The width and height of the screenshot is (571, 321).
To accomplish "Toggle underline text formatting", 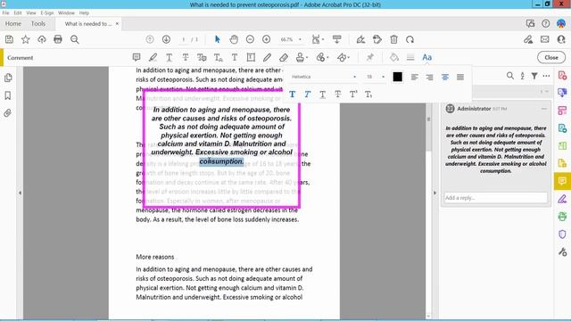I will (x=323, y=95).
